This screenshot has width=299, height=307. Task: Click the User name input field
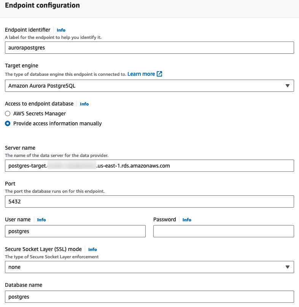pos(75,231)
